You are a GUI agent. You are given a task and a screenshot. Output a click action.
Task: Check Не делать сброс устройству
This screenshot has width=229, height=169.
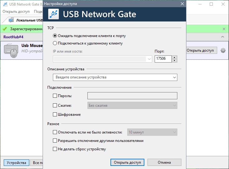tap(55, 149)
